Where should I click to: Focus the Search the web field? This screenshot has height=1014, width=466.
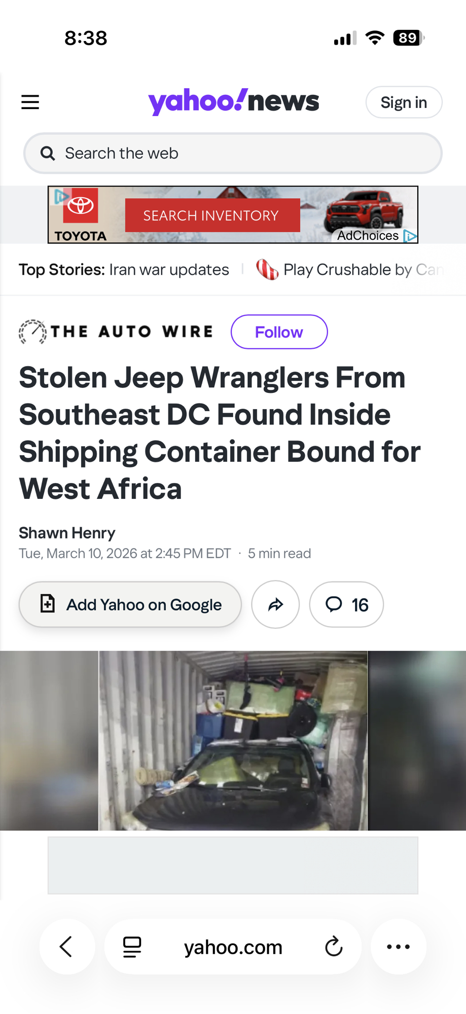click(x=233, y=153)
